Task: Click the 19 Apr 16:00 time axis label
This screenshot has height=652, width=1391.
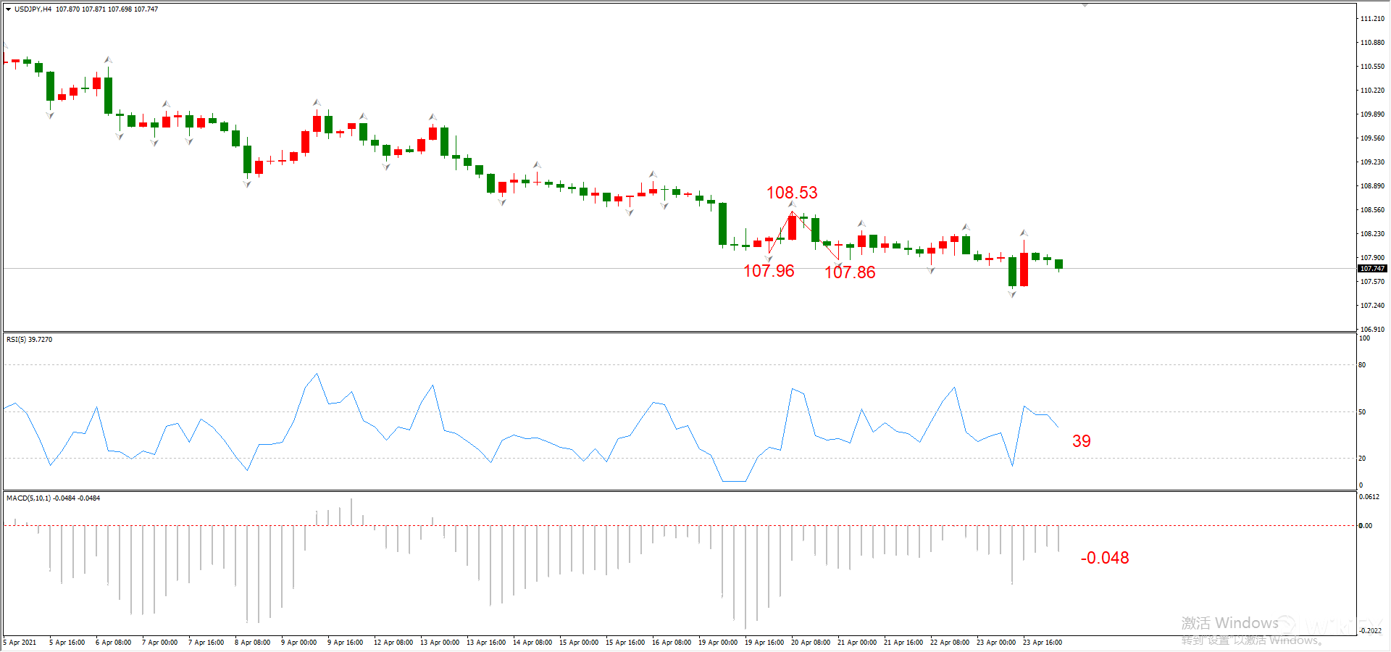Action: tap(764, 643)
